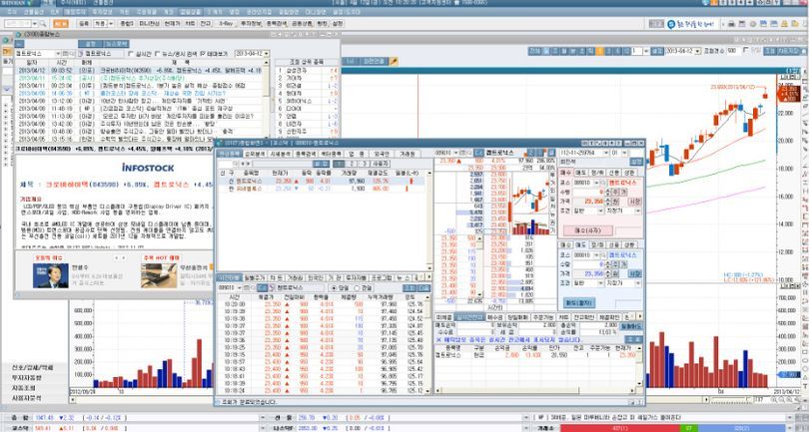Select news row dated 2013/04/12 09:03:52
The height and width of the screenshot is (432, 809).
tap(139, 71)
